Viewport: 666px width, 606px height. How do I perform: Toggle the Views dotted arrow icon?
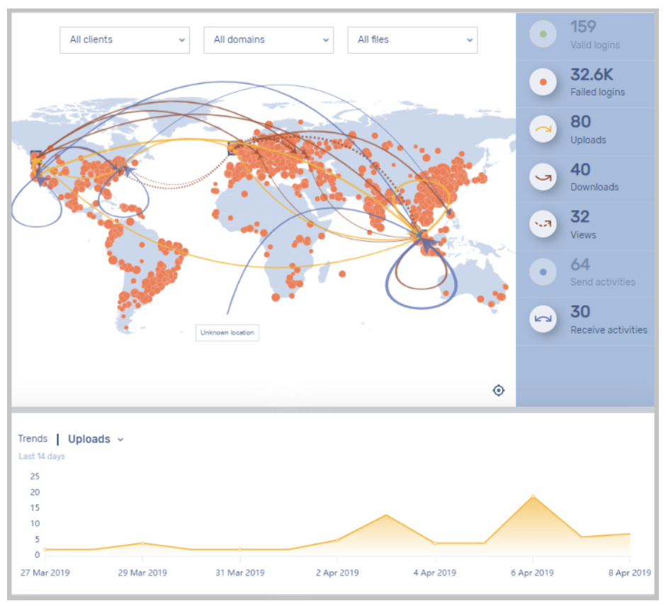tap(543, 224)
